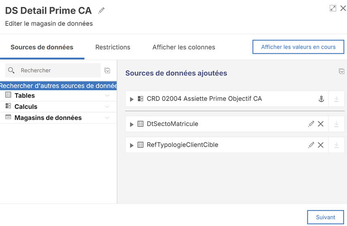Screen dimensions: 347x226
Task: Expand the RefTypologieClientCible row triangle
Action: coord(132,145)
